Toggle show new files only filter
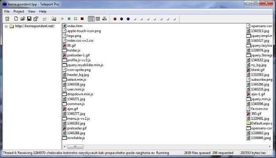276x158 pixels. click(x=104, y=19)
